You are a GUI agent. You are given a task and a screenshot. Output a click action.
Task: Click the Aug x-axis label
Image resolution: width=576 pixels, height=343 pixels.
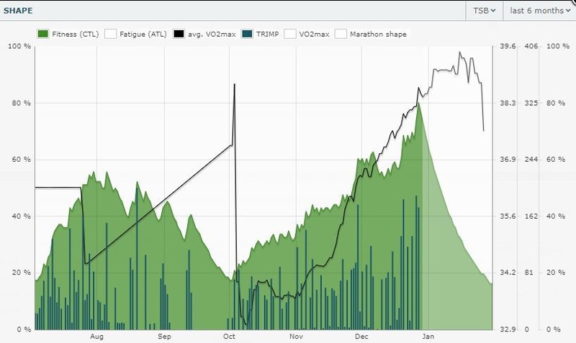click(96, 337)
